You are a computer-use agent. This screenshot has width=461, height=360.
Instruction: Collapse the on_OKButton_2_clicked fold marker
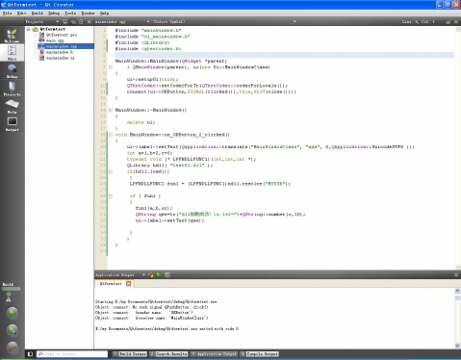[111, 135]
